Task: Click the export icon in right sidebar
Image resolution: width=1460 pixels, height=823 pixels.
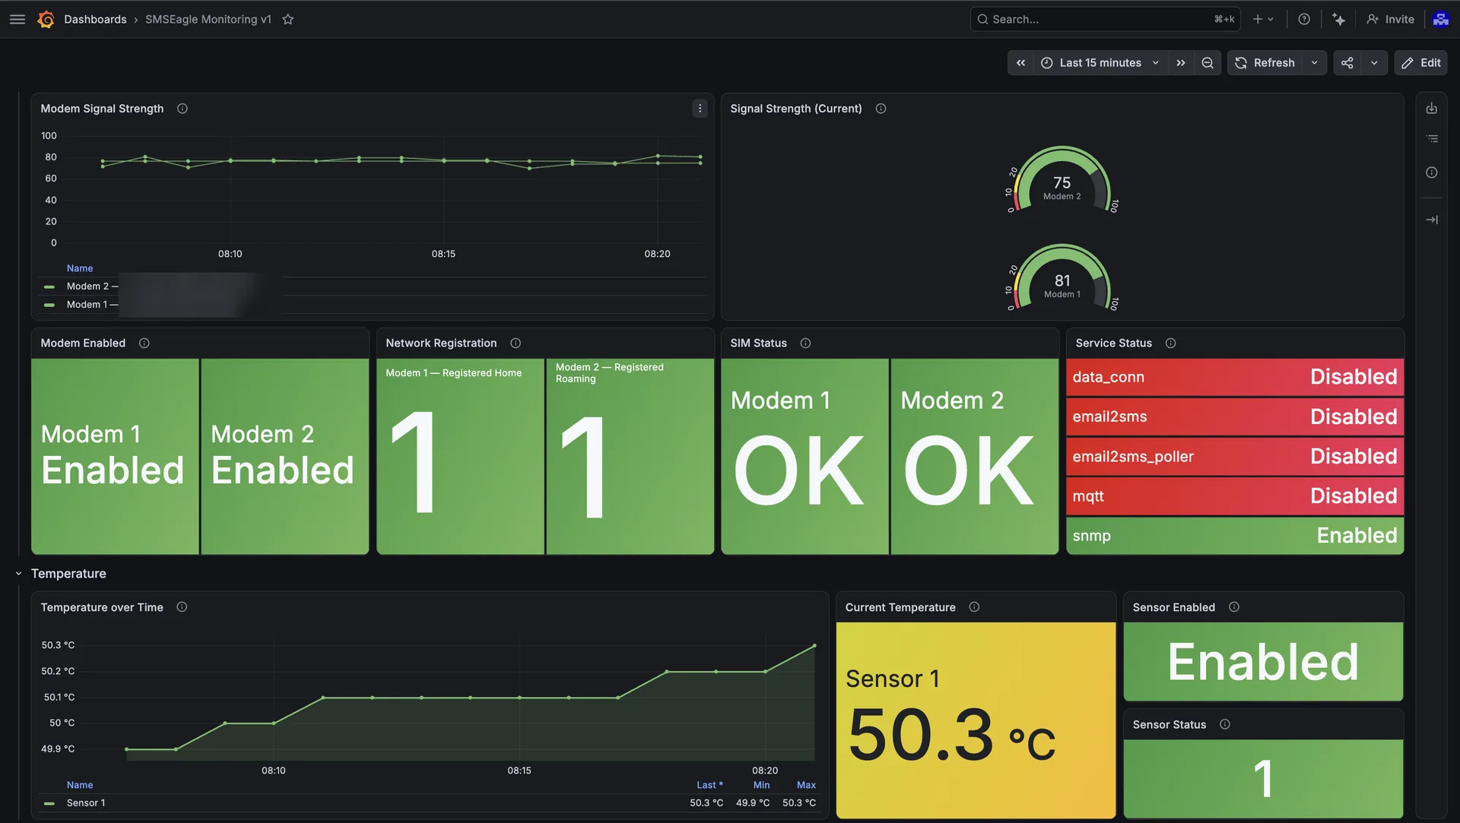Action: 1431,109
